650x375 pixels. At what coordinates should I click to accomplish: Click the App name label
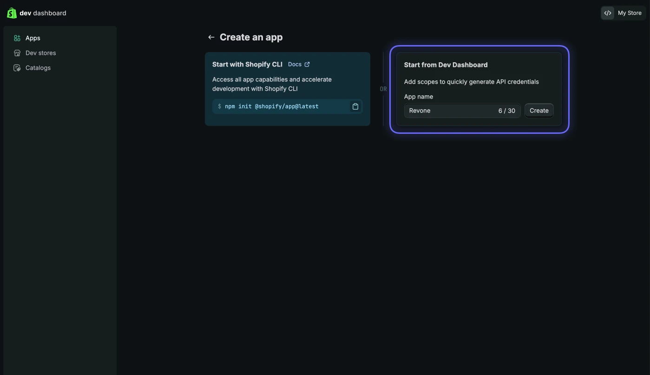419,97
